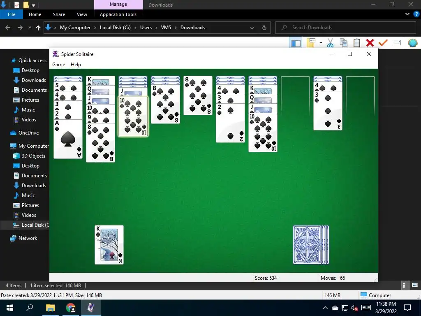Click the completed King of spades stack
421x316 pixels.
[x=109, y=245]
